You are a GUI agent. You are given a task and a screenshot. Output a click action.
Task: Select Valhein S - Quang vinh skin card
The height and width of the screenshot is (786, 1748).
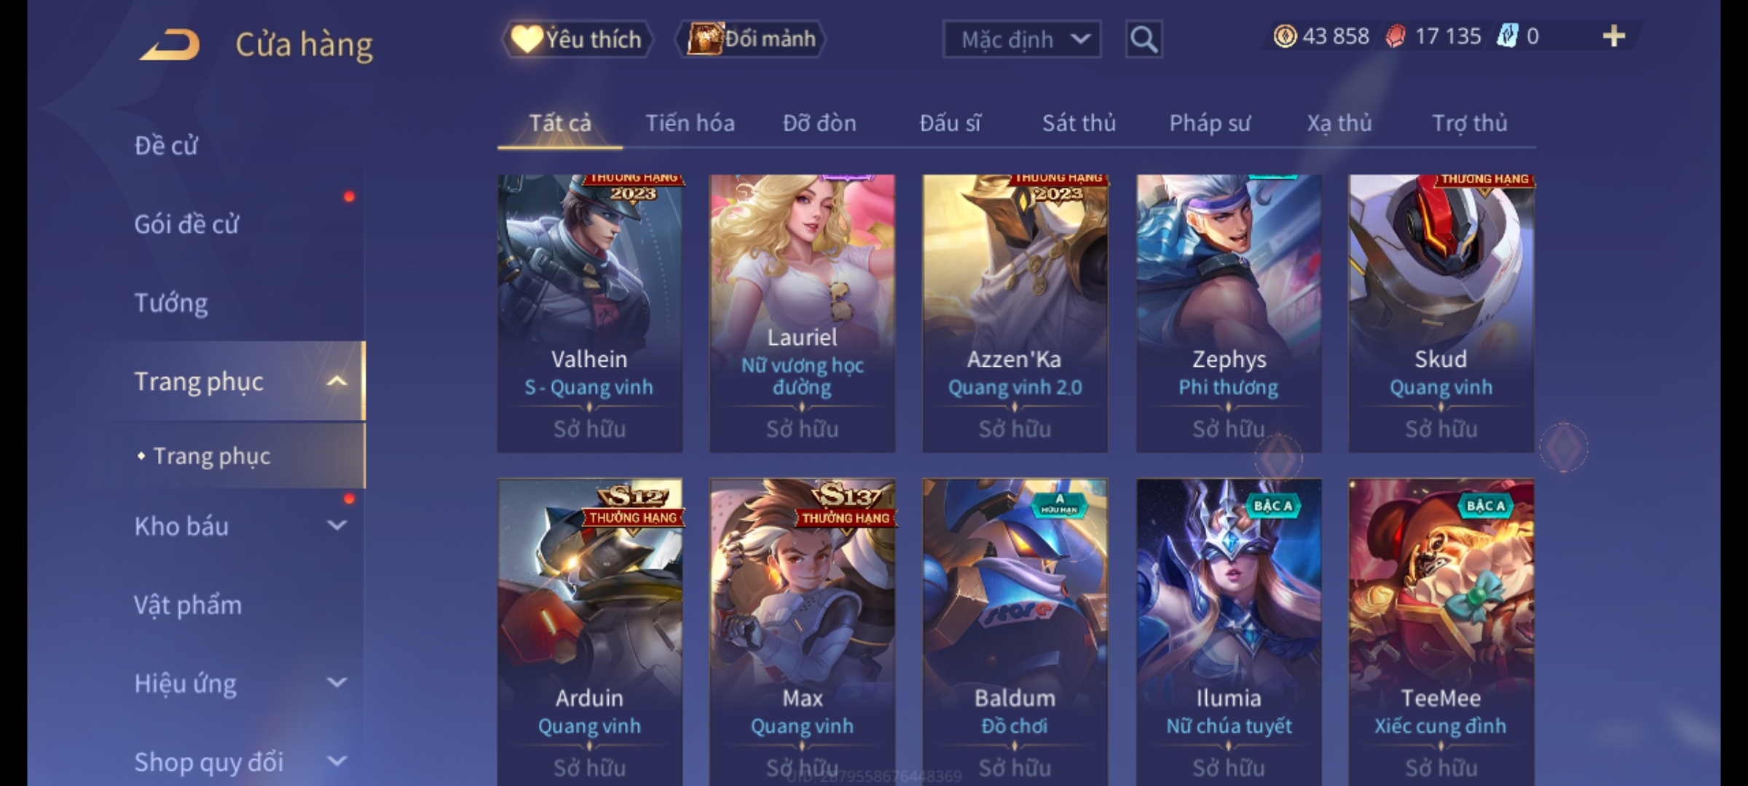pyautogui.click(x=590, y=314)
